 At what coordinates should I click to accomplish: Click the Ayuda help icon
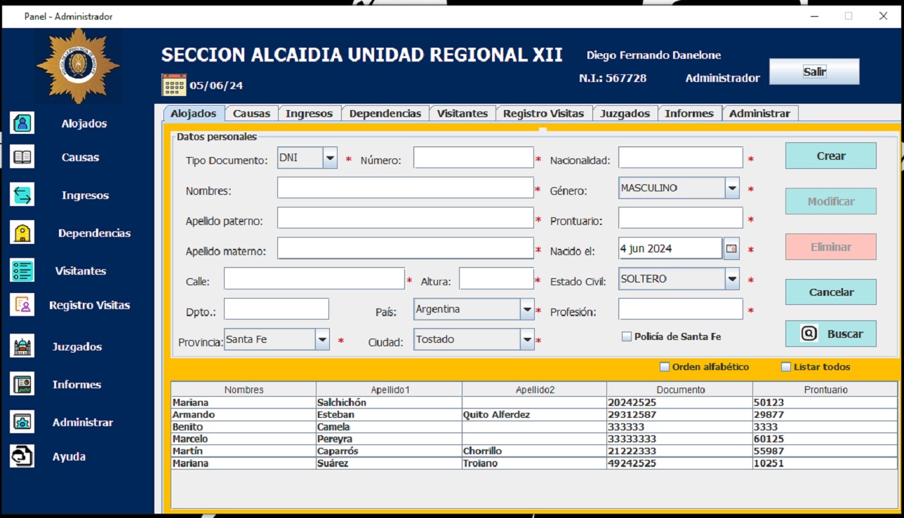(22, 456)
